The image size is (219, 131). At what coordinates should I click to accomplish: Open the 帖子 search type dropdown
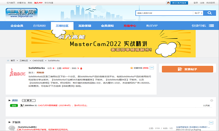pos(199,13)
